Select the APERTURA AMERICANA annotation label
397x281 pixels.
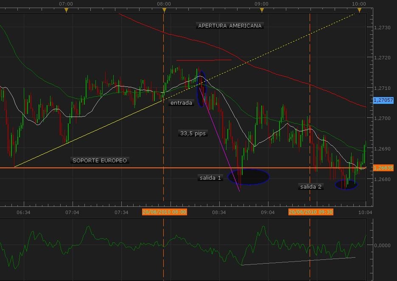pyautogui.click(x=229, y=26)
